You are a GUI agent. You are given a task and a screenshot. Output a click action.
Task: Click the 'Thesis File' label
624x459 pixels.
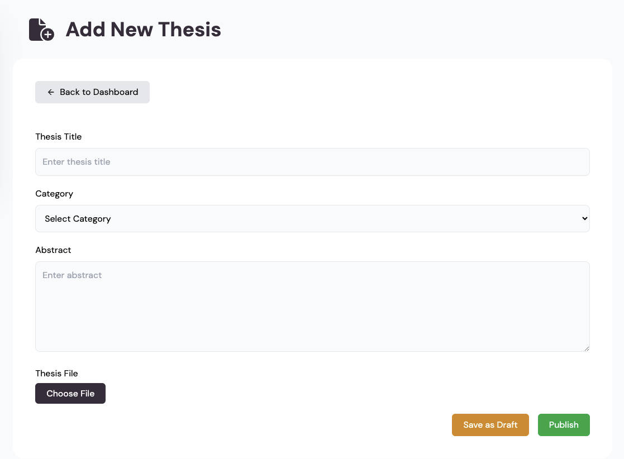point(56,374)
